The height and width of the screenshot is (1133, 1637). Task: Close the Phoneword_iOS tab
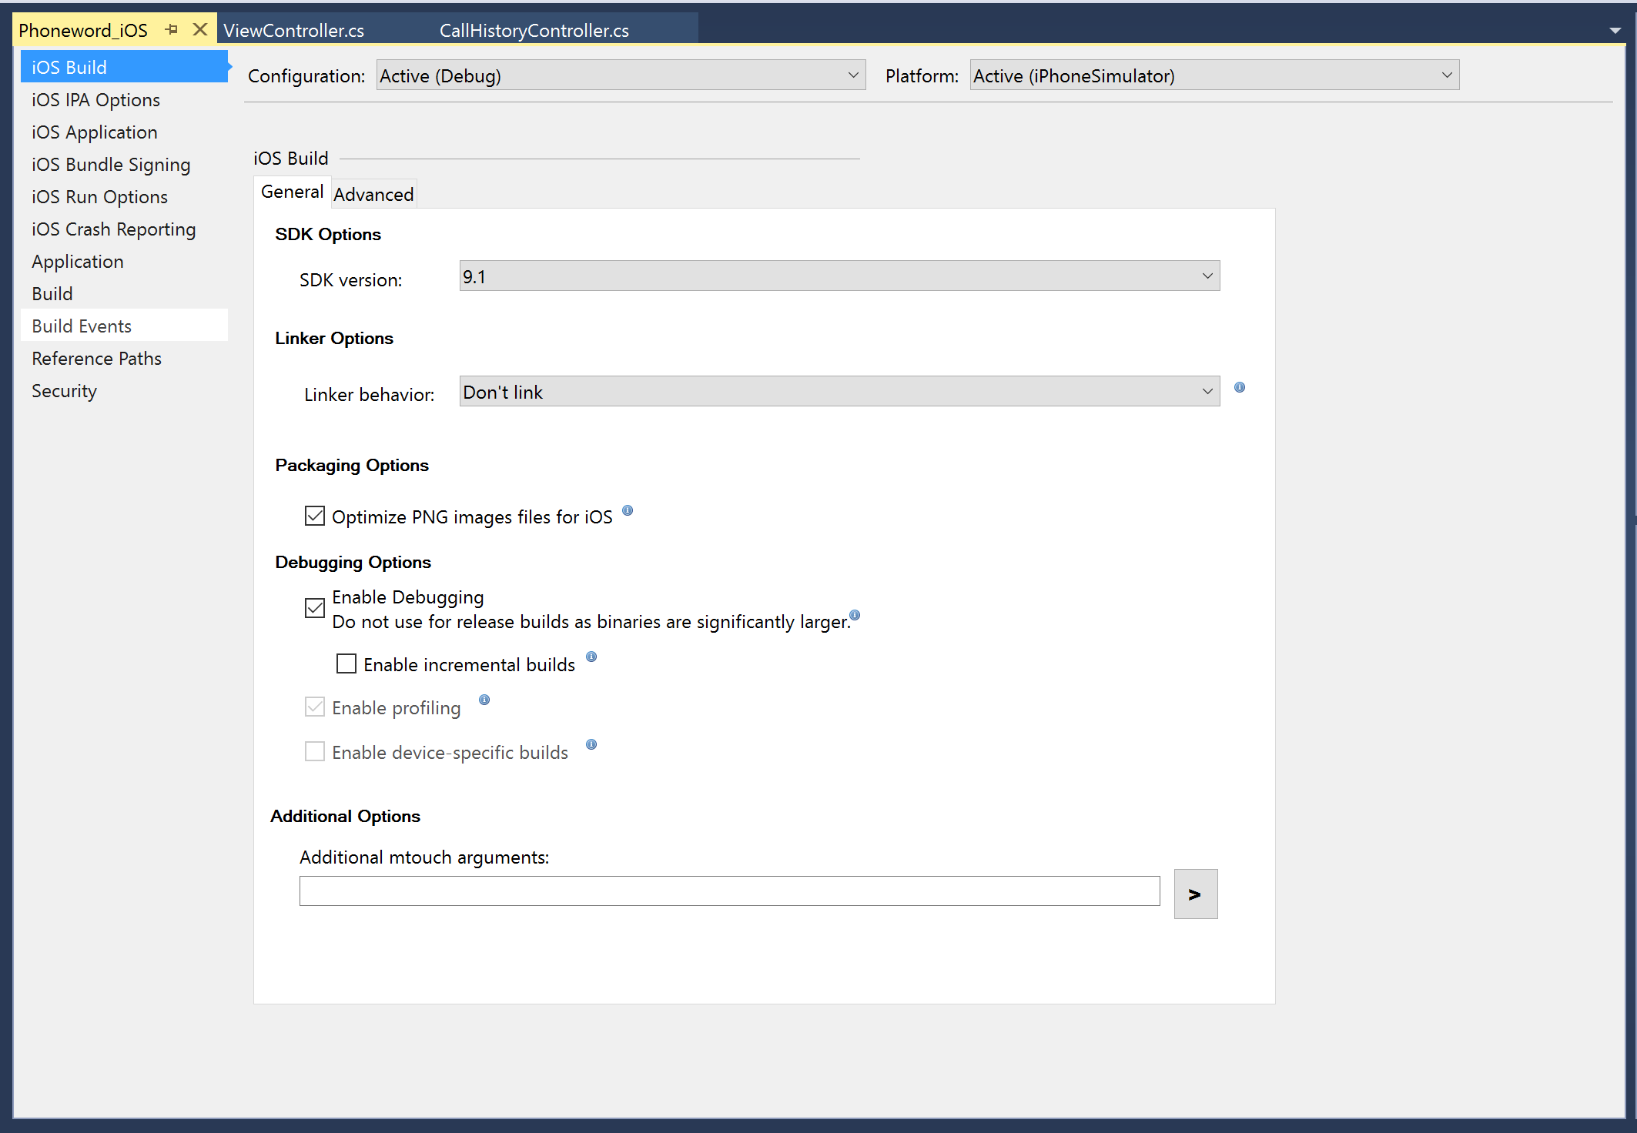(199, 28)
